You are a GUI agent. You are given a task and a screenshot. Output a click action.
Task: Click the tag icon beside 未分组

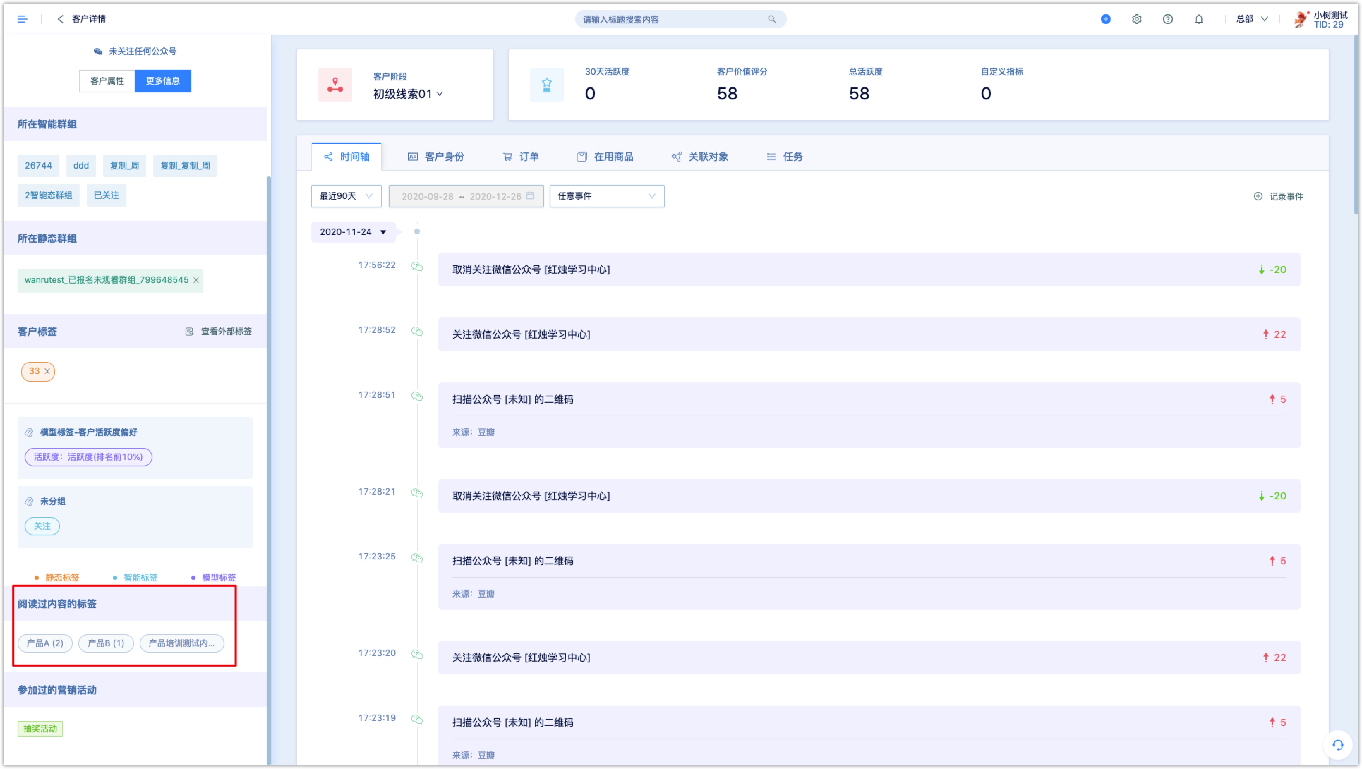pos(29,502)
